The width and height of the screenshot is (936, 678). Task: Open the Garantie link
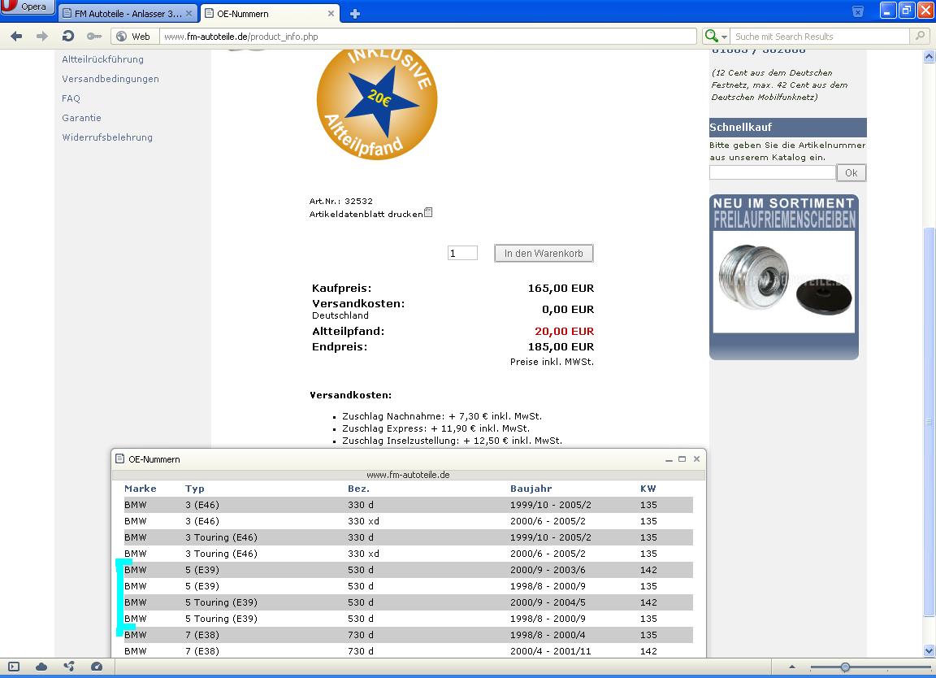pyautogui.click(x=82, y=118)
